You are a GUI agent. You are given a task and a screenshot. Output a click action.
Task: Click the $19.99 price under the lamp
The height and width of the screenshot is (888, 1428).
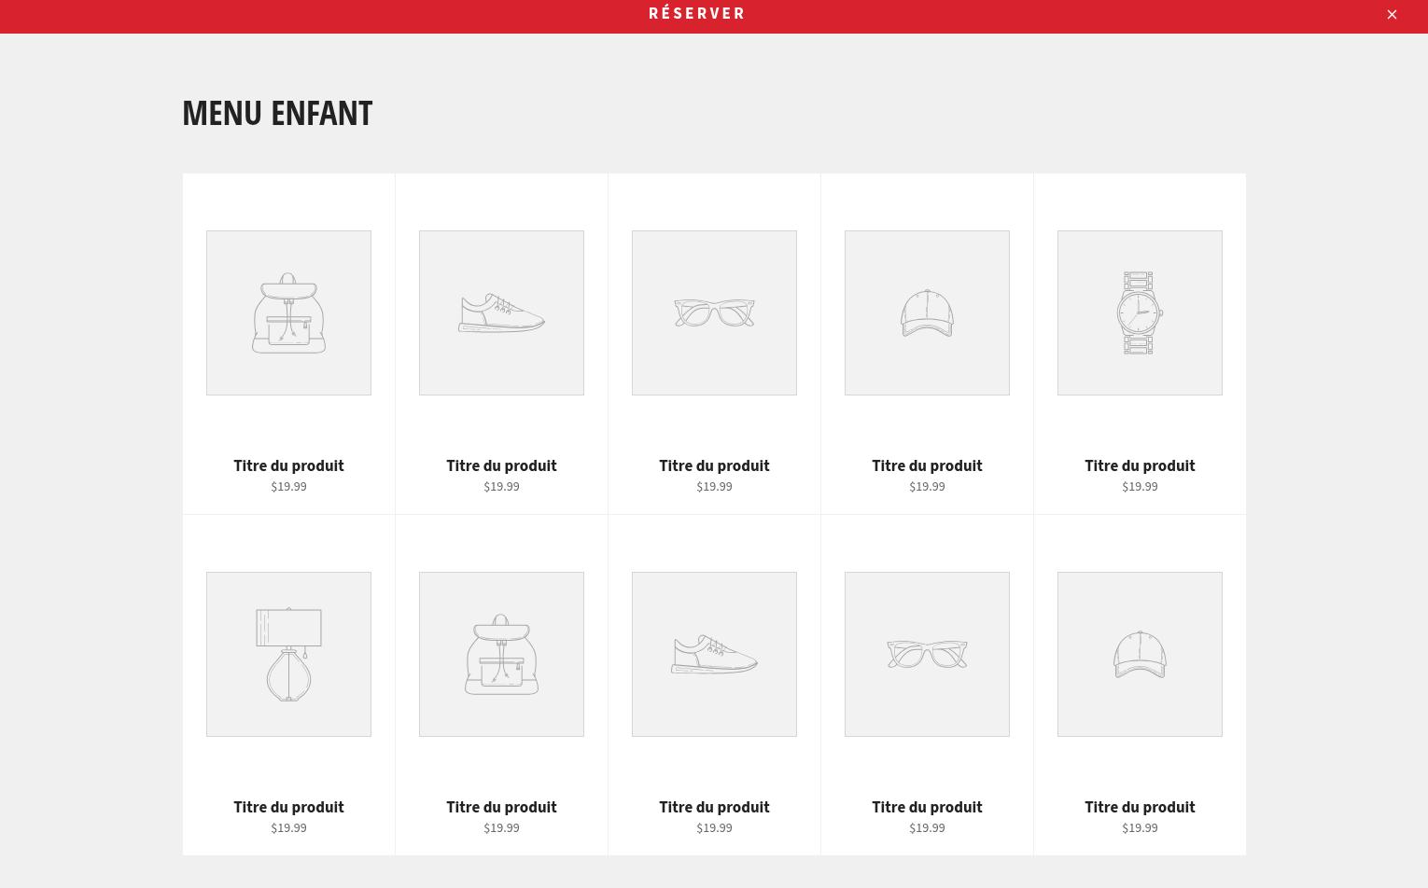[288, 827]
